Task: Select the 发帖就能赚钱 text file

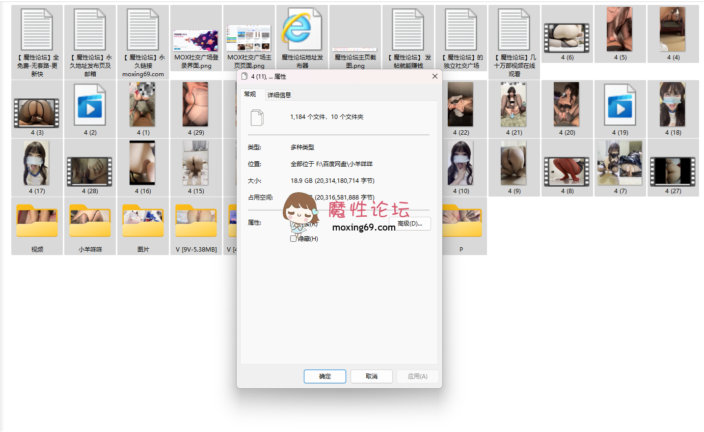Action: [408, 30]
